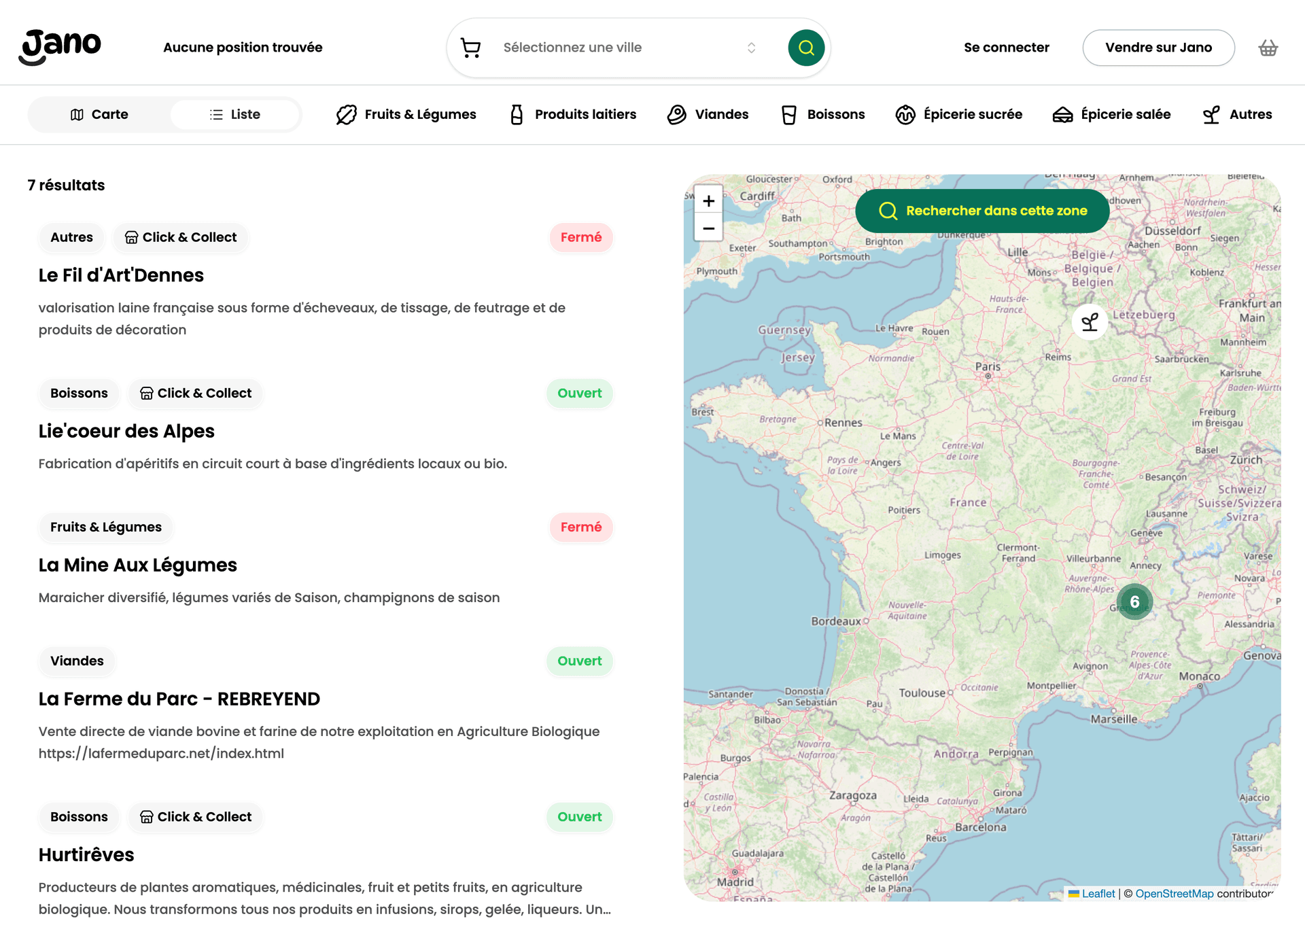Zoom in on the map
The height and width of the screenshot is (942, 1305).
[708, 201]
